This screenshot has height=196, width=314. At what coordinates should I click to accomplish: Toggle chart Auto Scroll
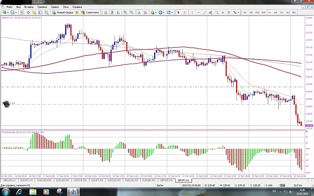click(139, 13)
